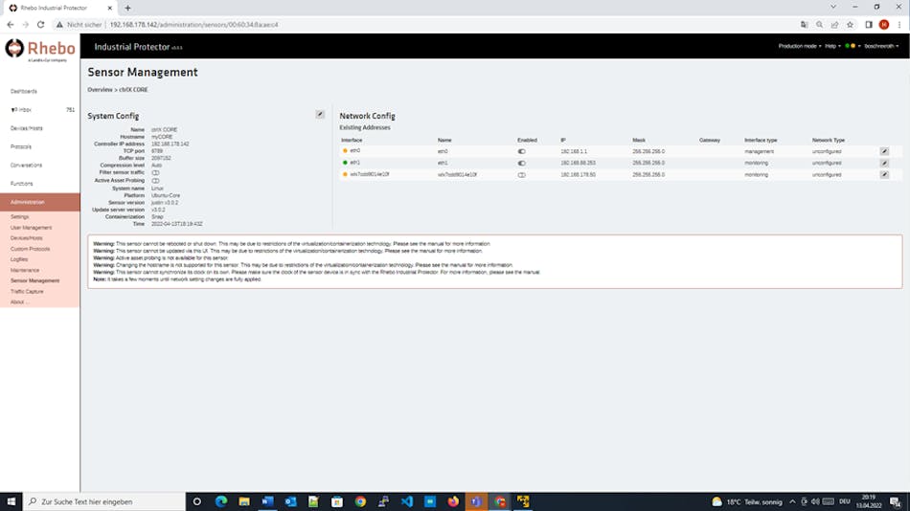The width and height of the screenshot is (910, 511).
Task: Toggle Filter sensor traffic switch
Action: click(x=155, y=173)
